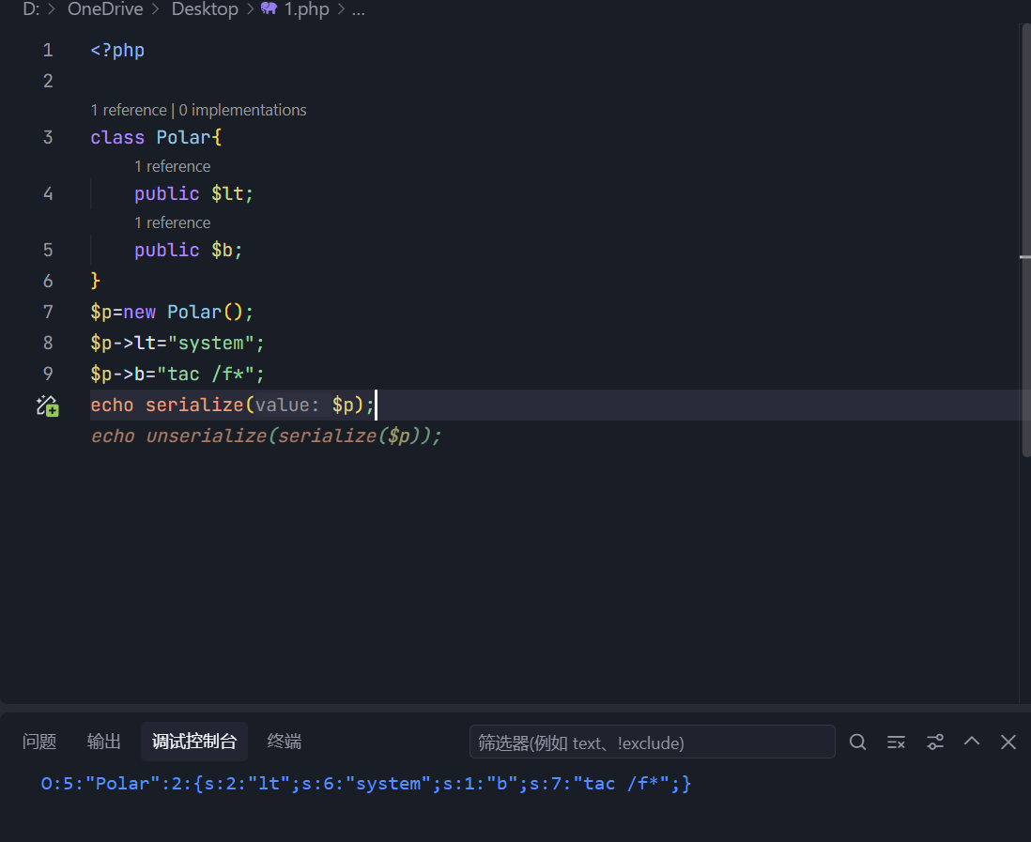Click the ghost suggestion 'echo unserialize(serialize($p));'

[267, 436]
